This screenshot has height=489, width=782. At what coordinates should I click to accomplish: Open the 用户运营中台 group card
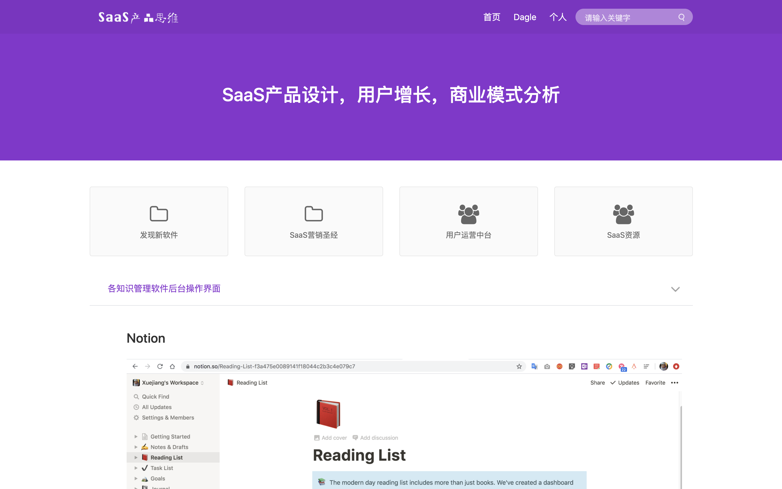tap(468, 221)
